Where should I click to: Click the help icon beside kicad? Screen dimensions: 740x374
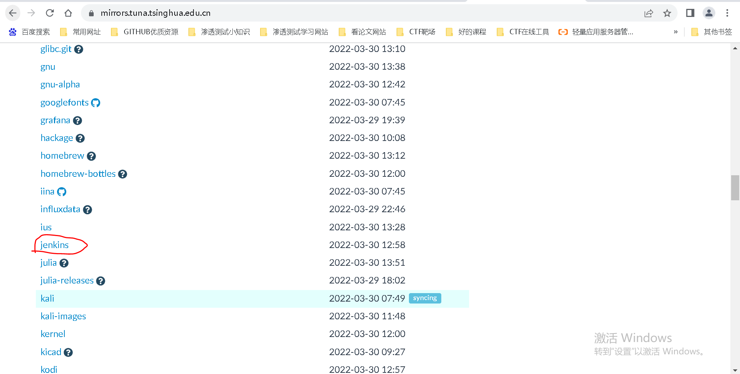[68, 352]
